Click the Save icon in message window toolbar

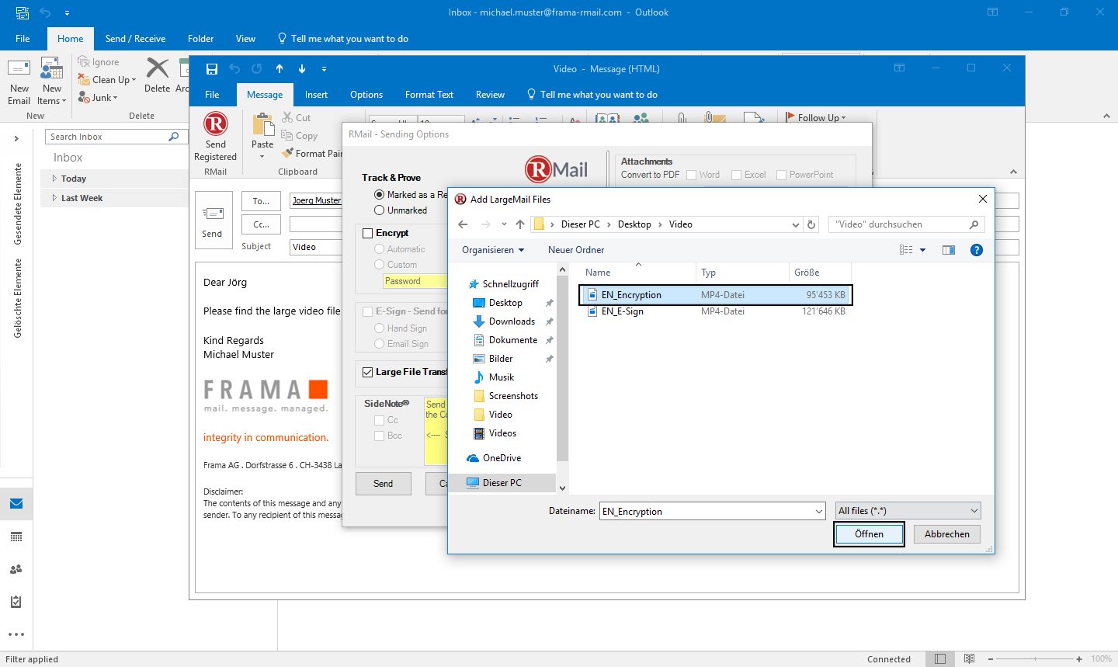pos(211,68)
